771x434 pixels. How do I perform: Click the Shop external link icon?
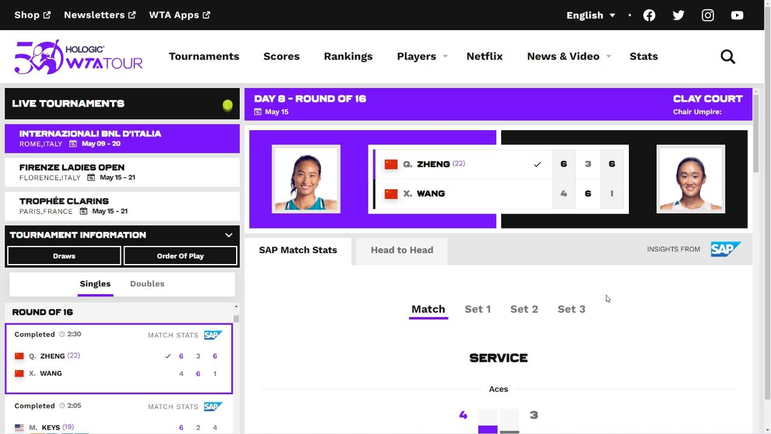click(47, 15)
